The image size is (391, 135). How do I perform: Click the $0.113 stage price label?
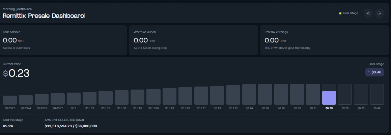coord(137,108)
